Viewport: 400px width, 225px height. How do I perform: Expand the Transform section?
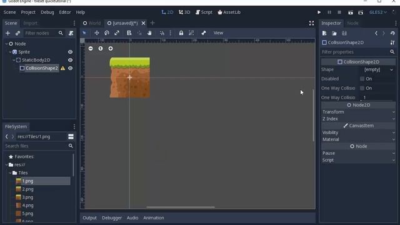(x=358, y=112)
